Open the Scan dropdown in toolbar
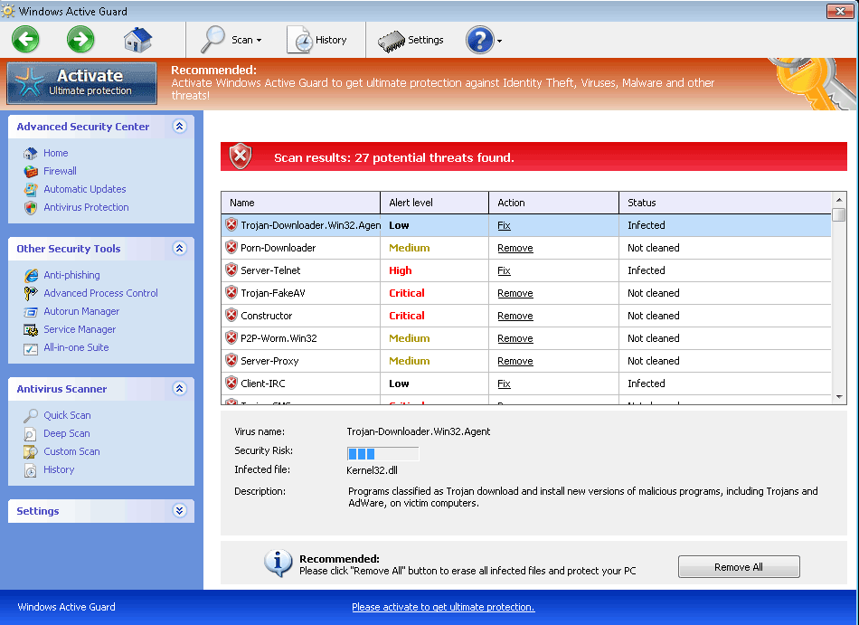 click(x=232, y=40)
